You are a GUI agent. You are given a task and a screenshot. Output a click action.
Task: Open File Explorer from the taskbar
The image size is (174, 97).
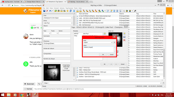[9, 95]
